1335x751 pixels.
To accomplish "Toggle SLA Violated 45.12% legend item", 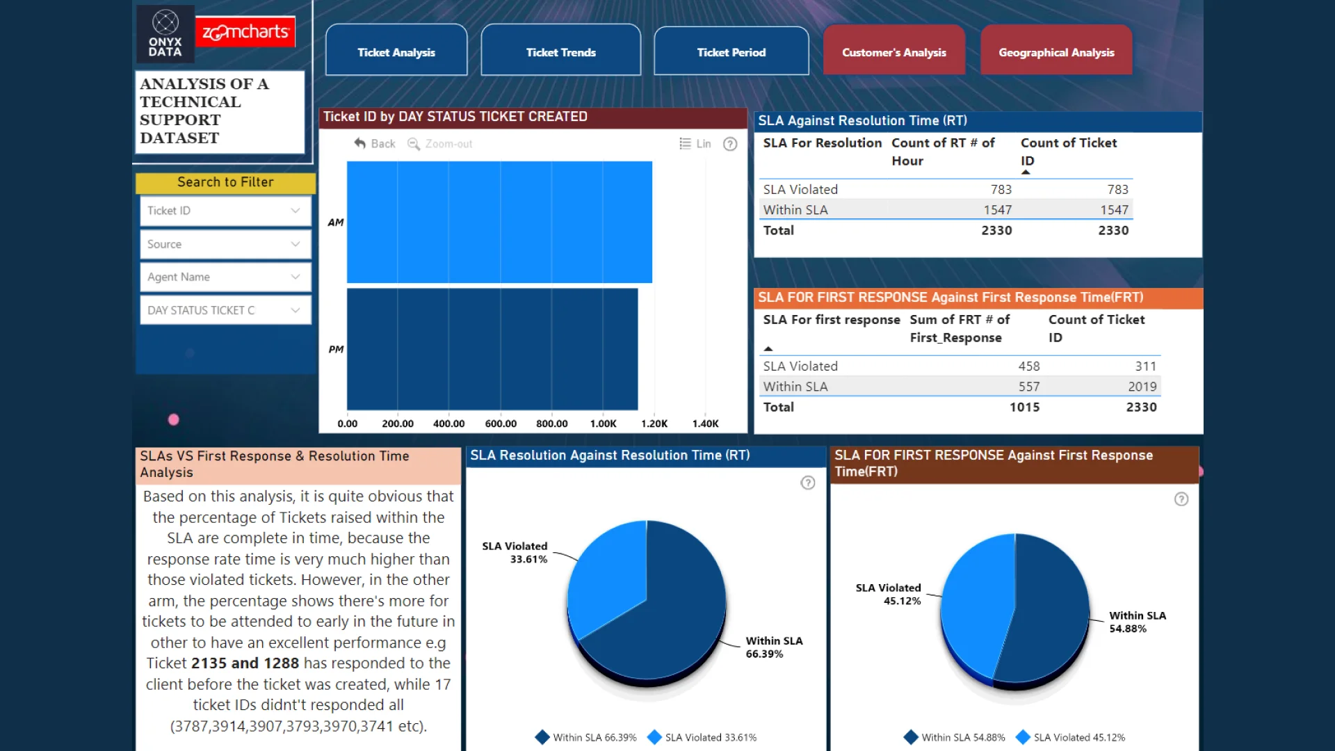I will tap(1071, 737).
